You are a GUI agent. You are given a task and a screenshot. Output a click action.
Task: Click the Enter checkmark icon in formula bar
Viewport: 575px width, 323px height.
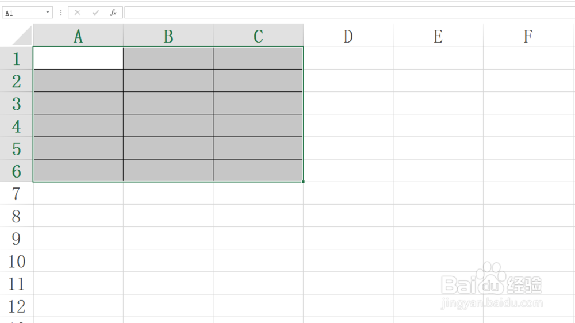[95, 13]
